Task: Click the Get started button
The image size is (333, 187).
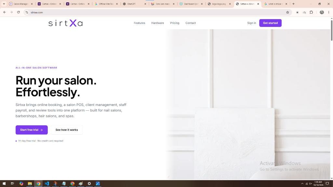Action: [x=270, y=23]
